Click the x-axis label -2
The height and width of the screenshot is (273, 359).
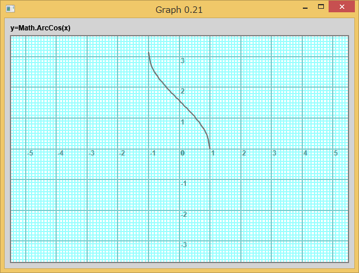pyautogui.click(x=122, y=153)
